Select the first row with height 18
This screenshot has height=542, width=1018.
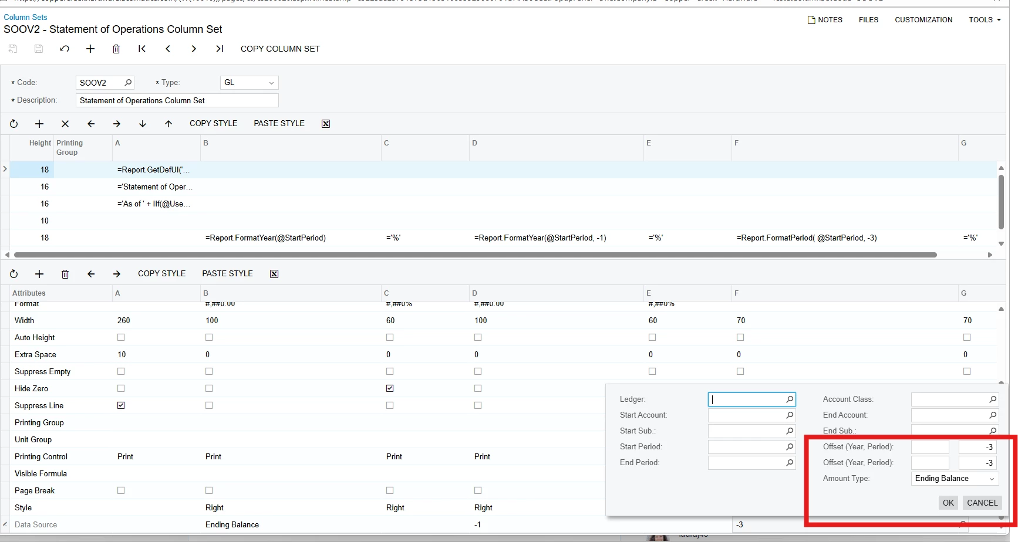504,170
